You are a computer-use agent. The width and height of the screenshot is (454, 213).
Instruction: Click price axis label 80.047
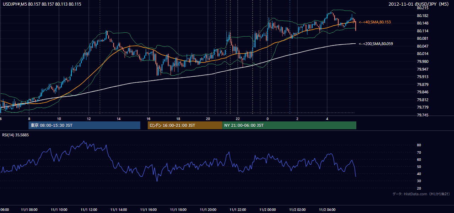pos(423,46)
